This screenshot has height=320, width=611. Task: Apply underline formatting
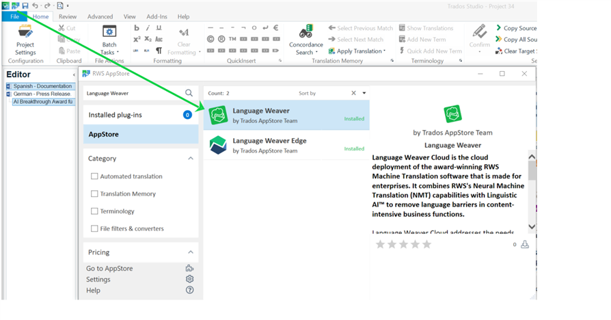pyautogui.click(x=159, y=28)
